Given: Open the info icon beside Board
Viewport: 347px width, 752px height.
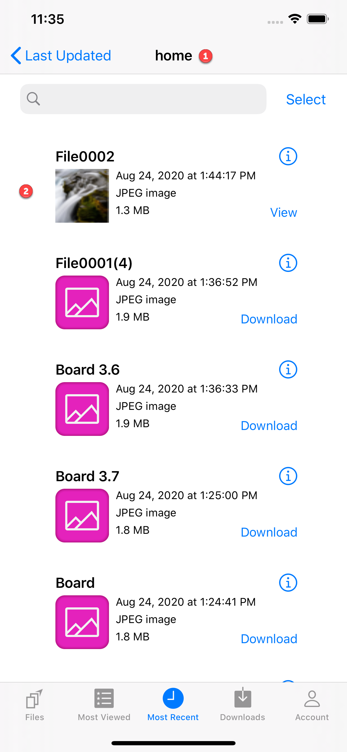Looking at the screenshot, I should [x=288, y=583].
